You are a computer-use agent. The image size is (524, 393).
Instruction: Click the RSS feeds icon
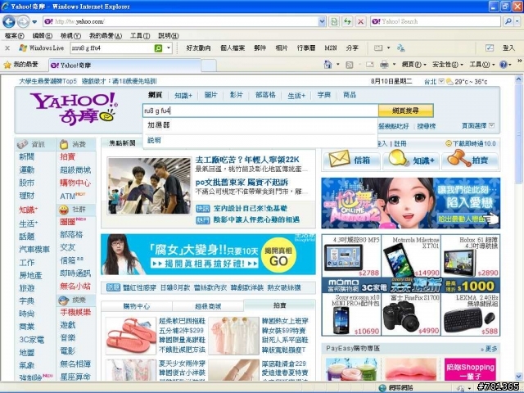tap(350, 65)
